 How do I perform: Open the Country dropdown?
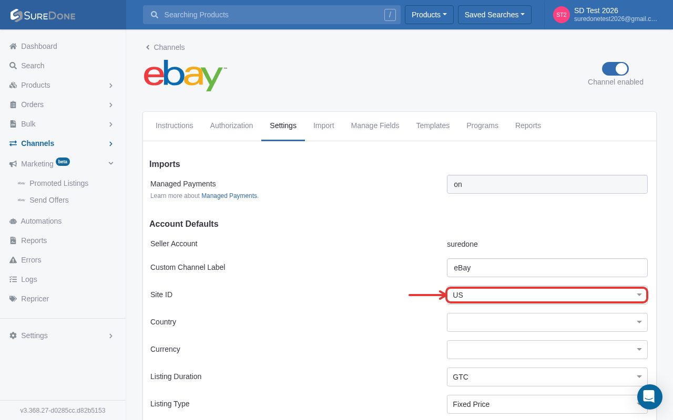pyautogui.click(x=547, y=322)
